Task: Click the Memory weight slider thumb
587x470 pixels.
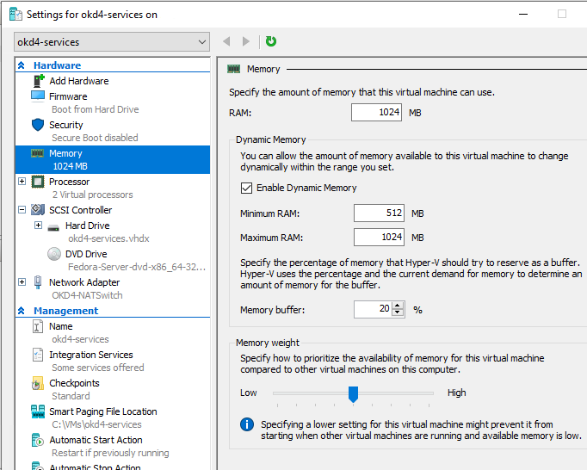Action: [x=353, y=394]
